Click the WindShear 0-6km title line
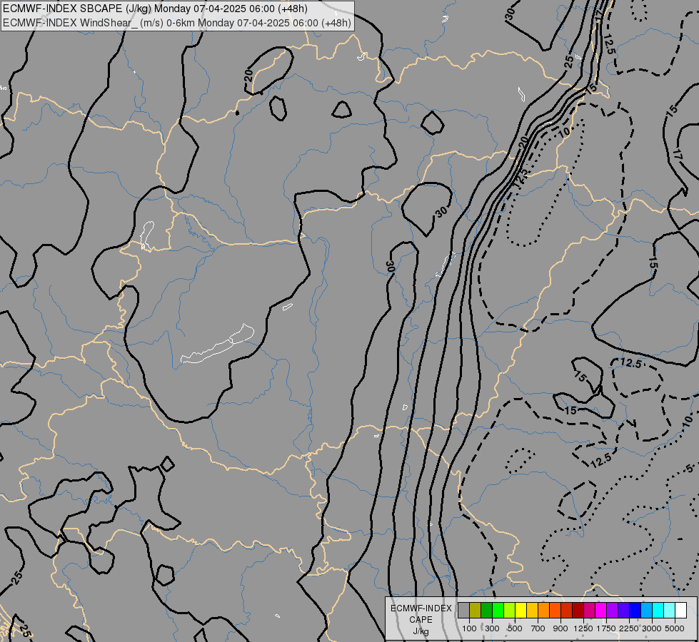 tap(177, 23)
